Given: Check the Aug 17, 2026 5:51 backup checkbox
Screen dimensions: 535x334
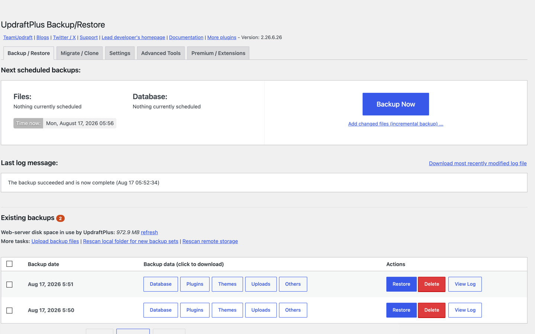Looking at the screenshot, I should point(10,284).
